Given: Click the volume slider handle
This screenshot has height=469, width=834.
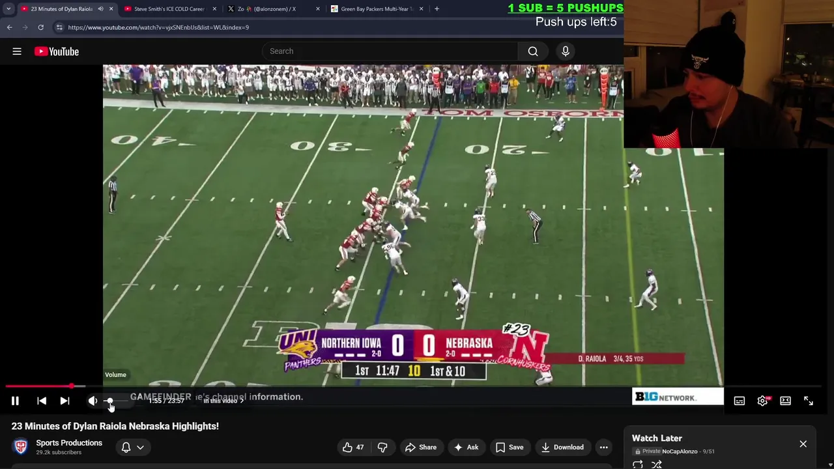Looking at the screenshot, I should [x=109, y=401].
